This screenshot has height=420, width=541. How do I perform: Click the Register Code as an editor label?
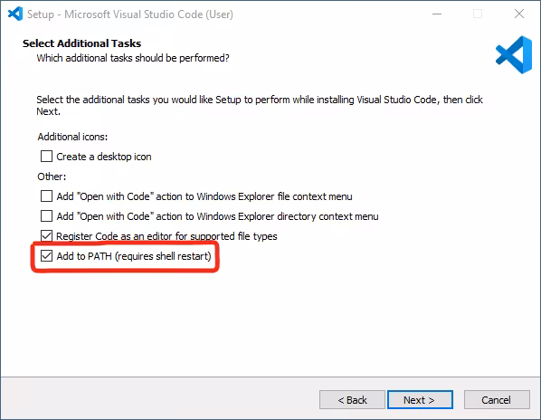pyautogui.click(x=166, y=236)
